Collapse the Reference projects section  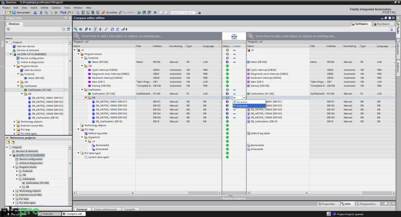(x=7, y=138)
